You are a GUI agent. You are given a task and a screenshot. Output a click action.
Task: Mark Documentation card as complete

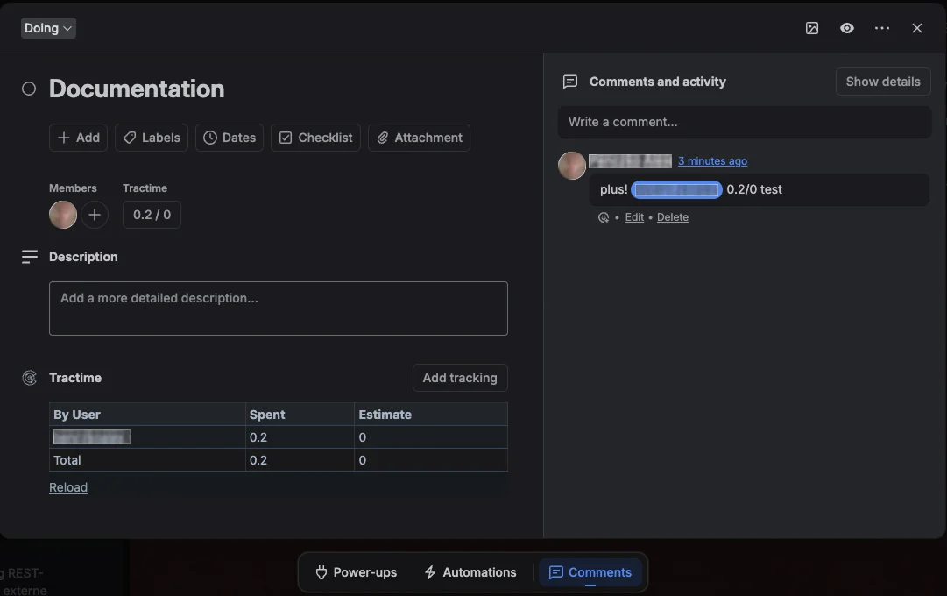(29, 89)
